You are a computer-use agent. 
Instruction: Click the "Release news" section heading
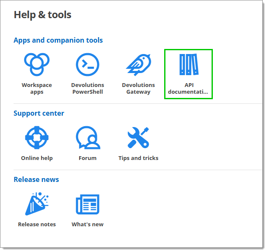pyautogui.click(x=36, y=180)
